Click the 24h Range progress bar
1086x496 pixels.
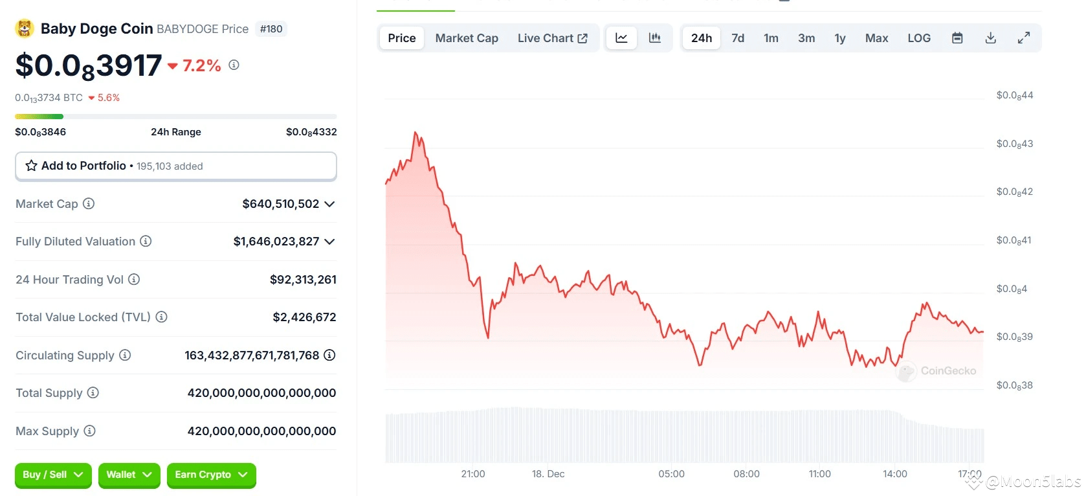pos(175,117)
